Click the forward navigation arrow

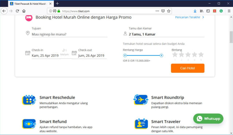click(x=11, y=11)
